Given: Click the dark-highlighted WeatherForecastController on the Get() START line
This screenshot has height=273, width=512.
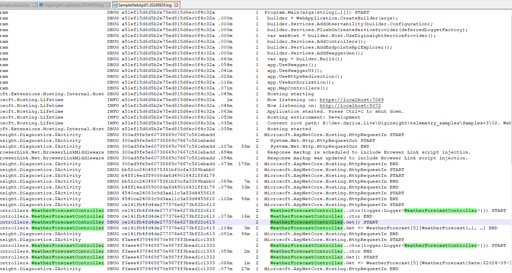Looking at the screenshot, I should 306,222.
